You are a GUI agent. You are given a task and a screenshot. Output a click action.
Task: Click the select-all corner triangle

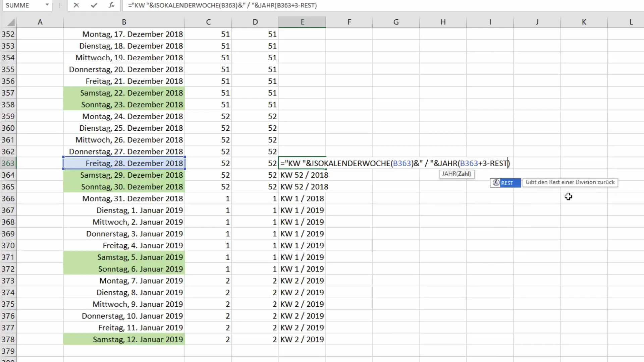(10, 22)
